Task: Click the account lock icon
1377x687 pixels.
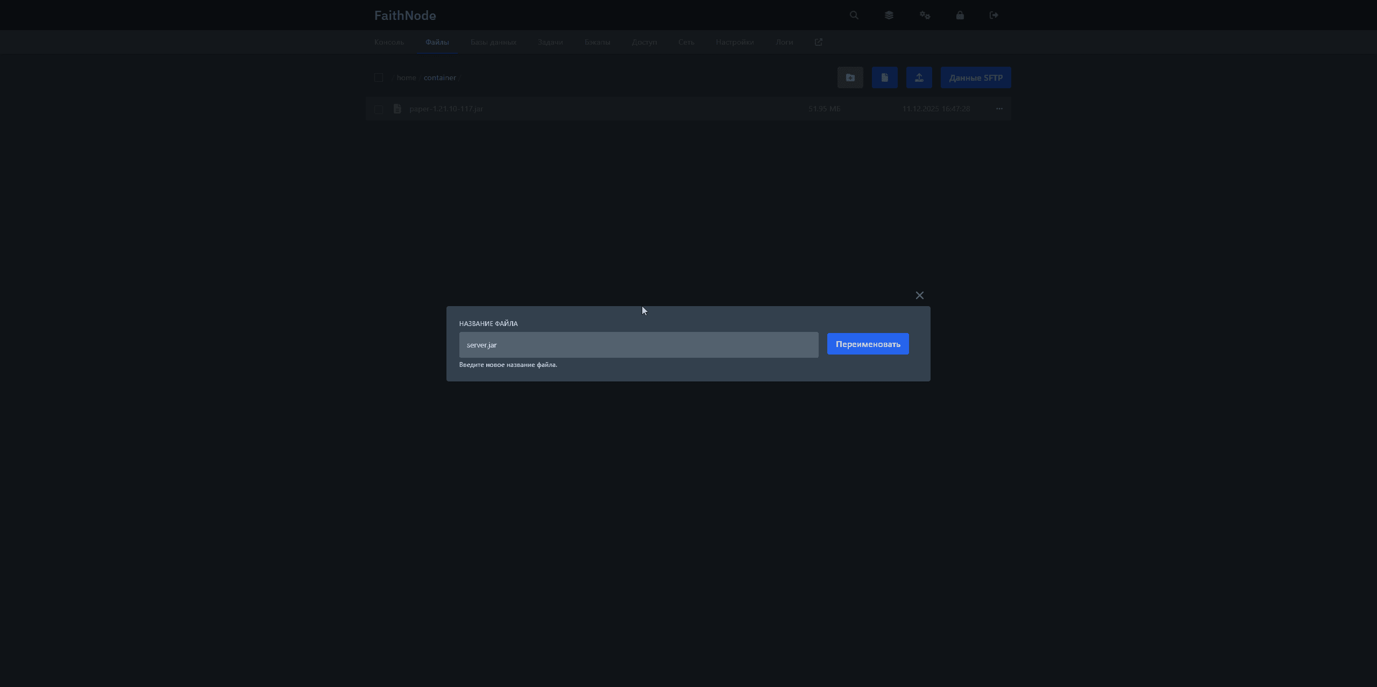Action: tap(960, 15)
